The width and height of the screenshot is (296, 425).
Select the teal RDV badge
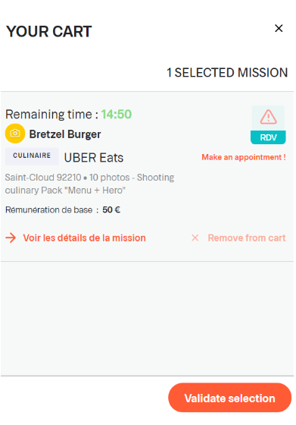pos(268,137)
